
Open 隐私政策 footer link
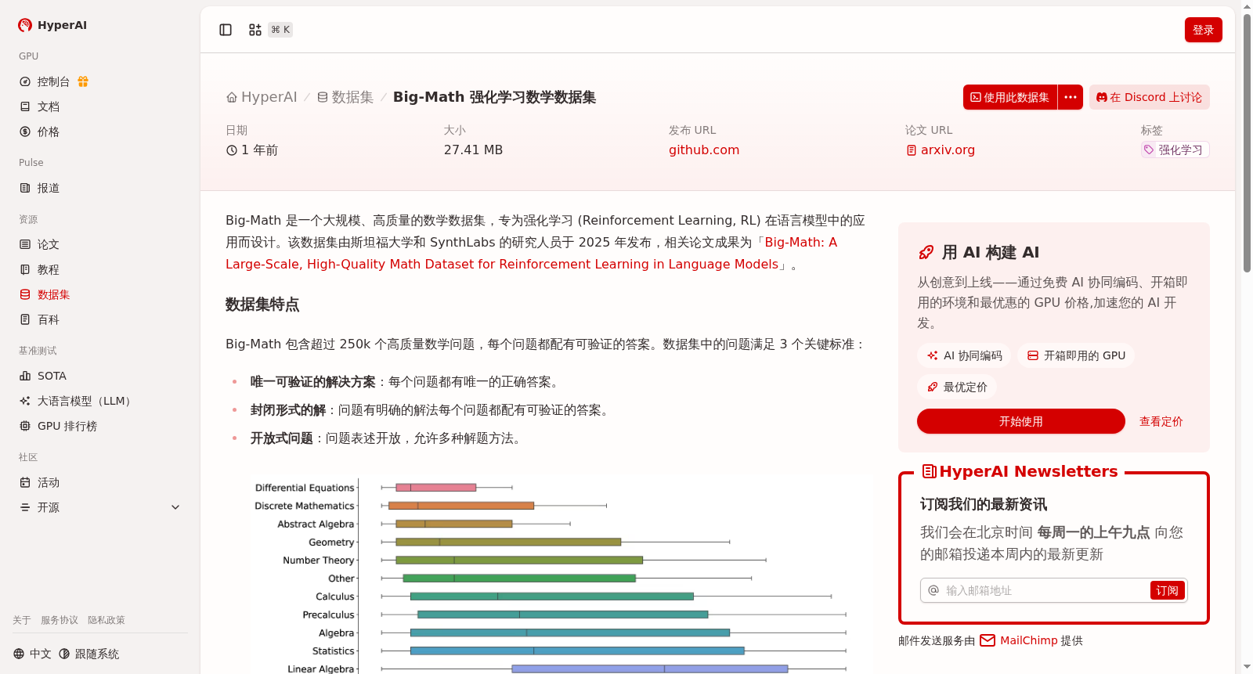coord(107,620)
